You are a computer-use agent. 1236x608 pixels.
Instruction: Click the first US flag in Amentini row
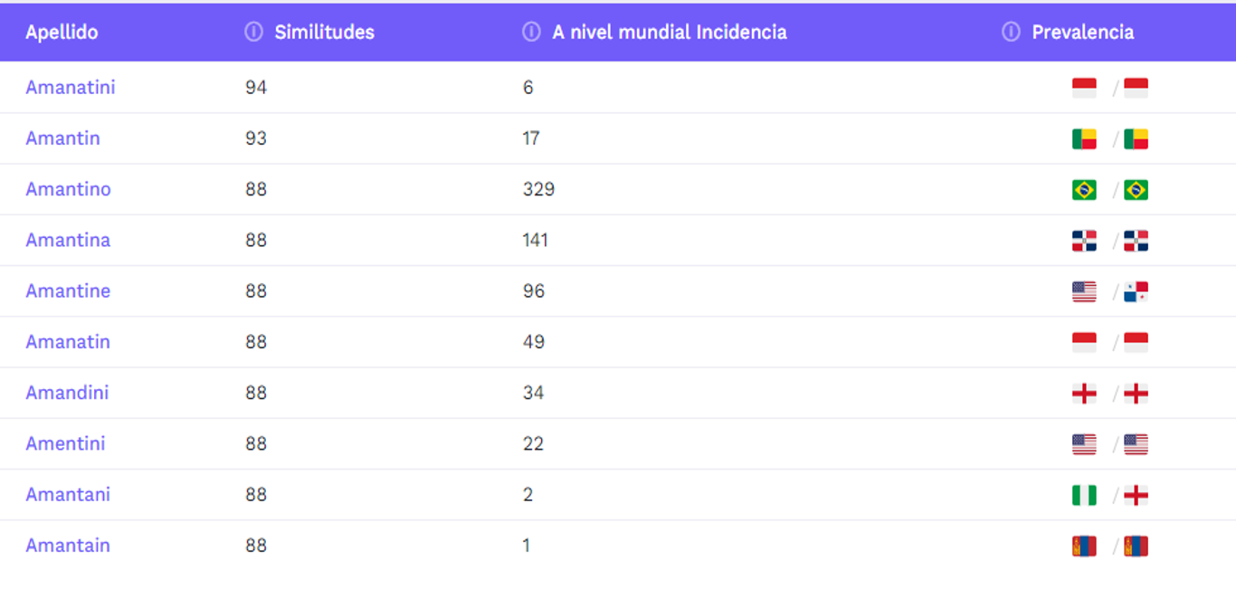(1084, 444)
